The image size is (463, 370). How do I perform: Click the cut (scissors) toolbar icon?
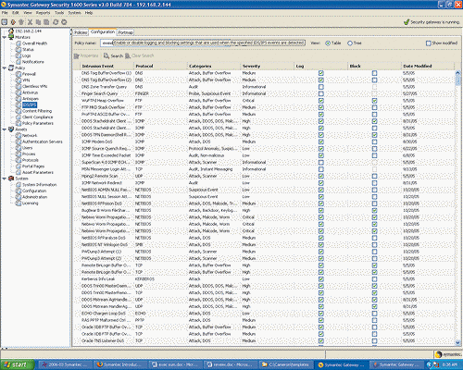(30, 22)
